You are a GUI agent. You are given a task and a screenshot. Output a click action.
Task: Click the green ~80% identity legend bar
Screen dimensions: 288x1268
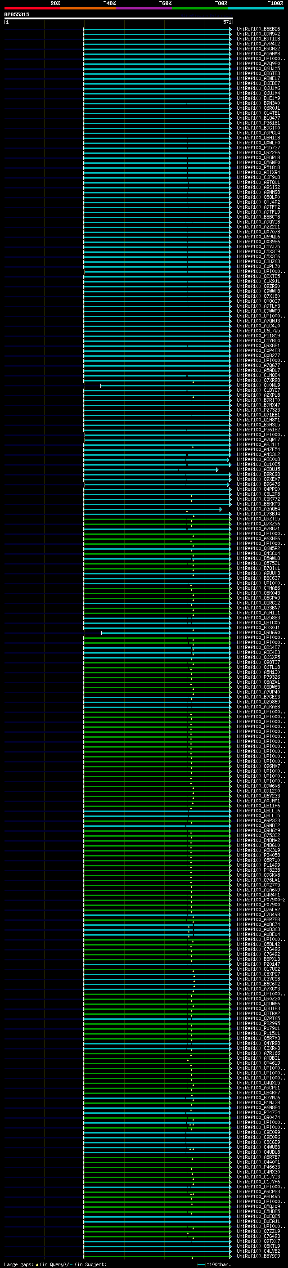[x=200, y=8]
